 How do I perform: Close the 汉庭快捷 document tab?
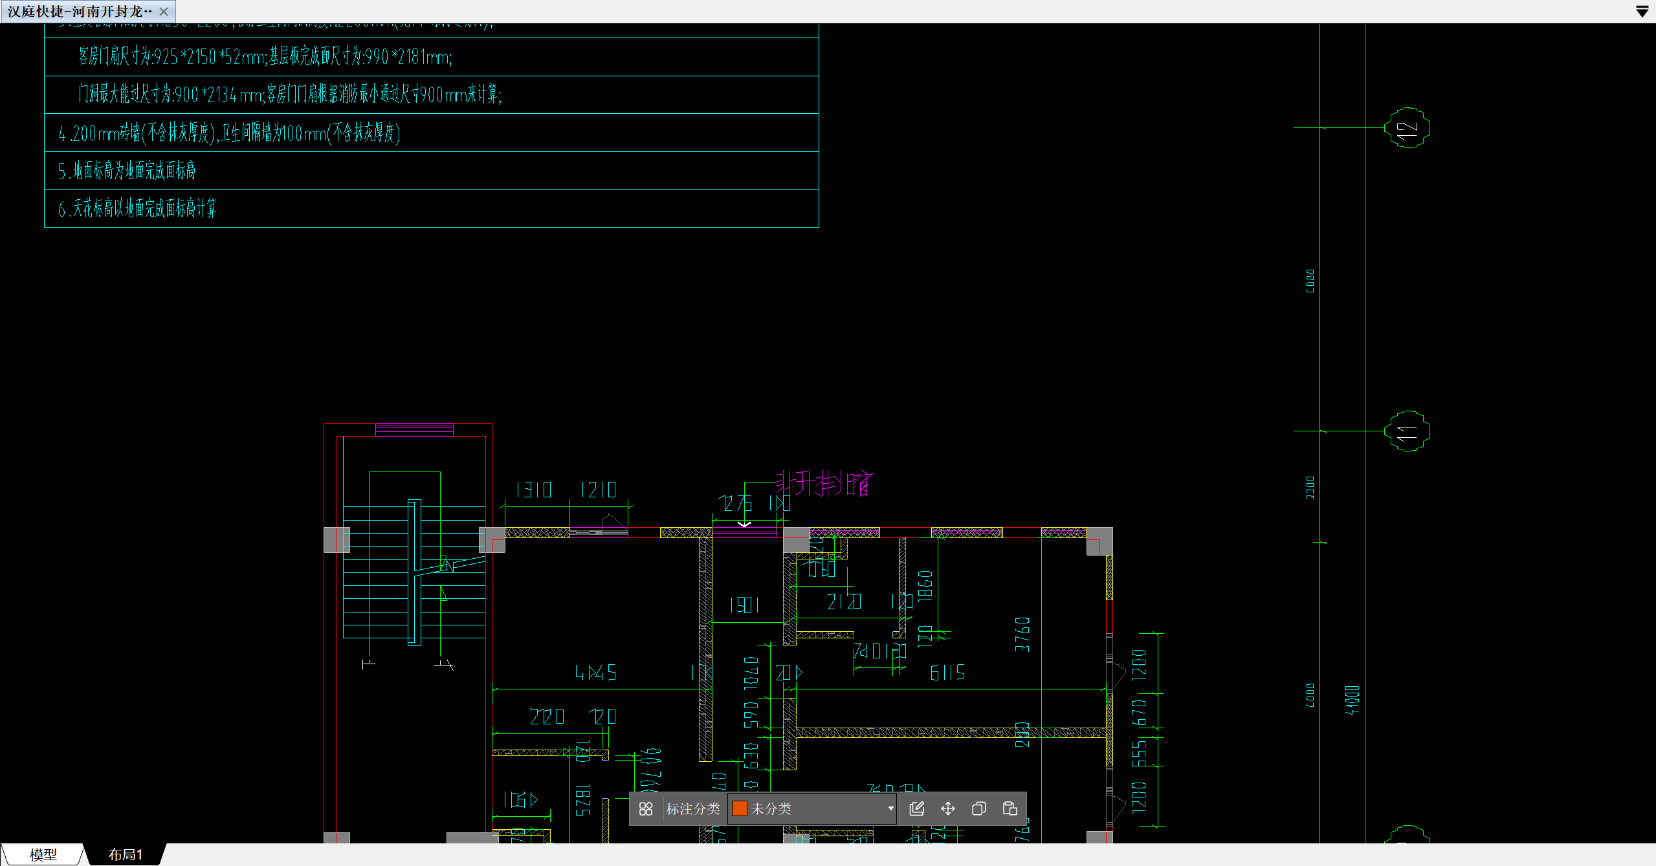pos(164,12)
